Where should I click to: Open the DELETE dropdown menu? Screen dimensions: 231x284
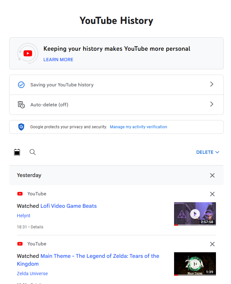(x=208, y=152)
